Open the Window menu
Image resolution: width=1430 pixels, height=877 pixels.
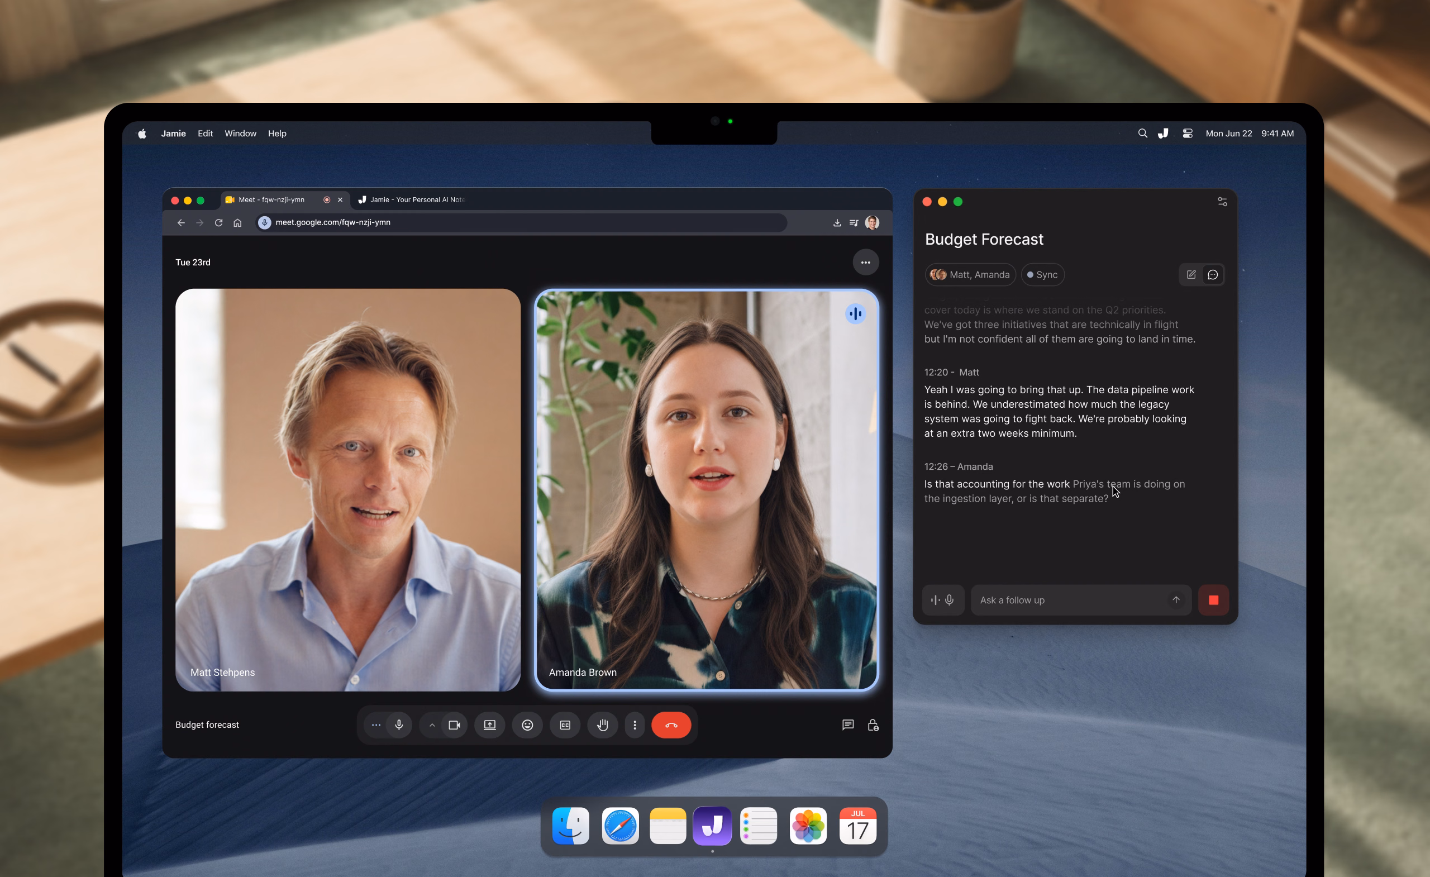coord(240,134)
